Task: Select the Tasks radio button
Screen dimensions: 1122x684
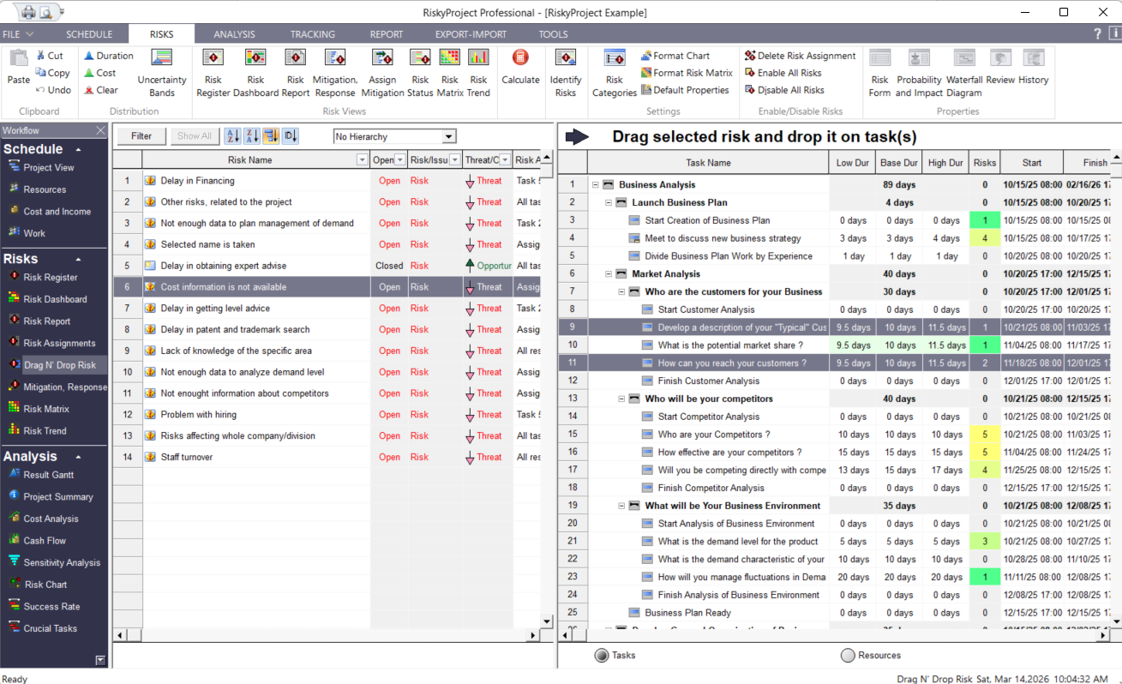Action: pos(602,655)
